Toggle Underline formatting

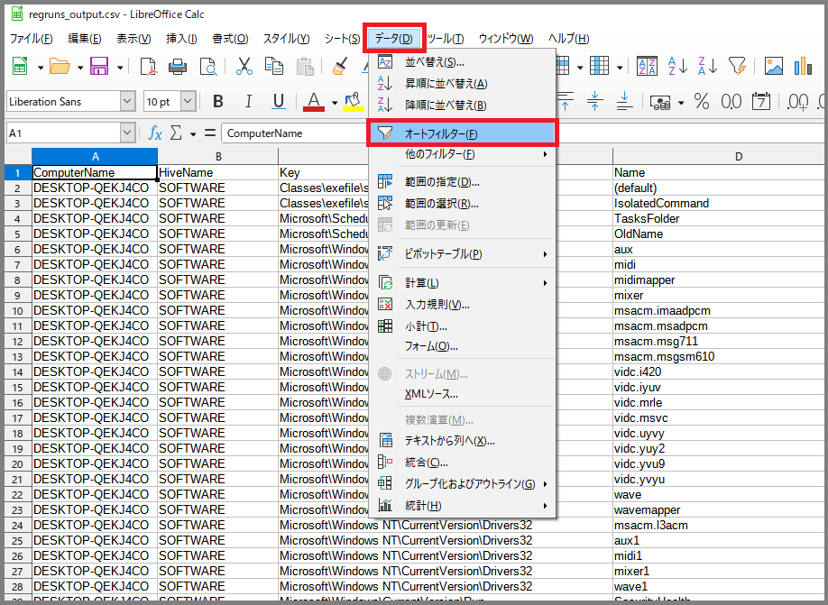point(279,101)
